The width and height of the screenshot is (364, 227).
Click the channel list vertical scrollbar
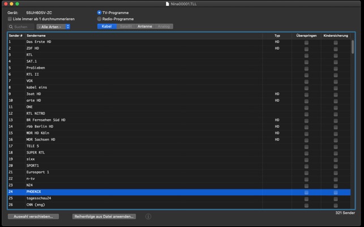click(353, 47)
